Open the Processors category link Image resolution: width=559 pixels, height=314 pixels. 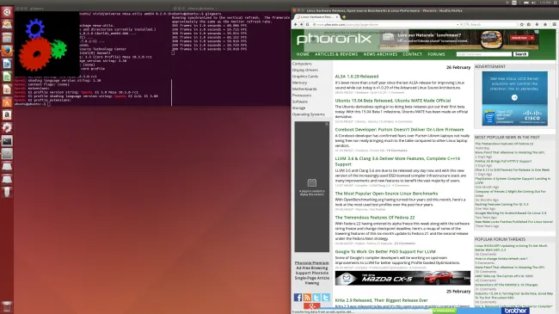pyautogui.click(x=302, y=95)
